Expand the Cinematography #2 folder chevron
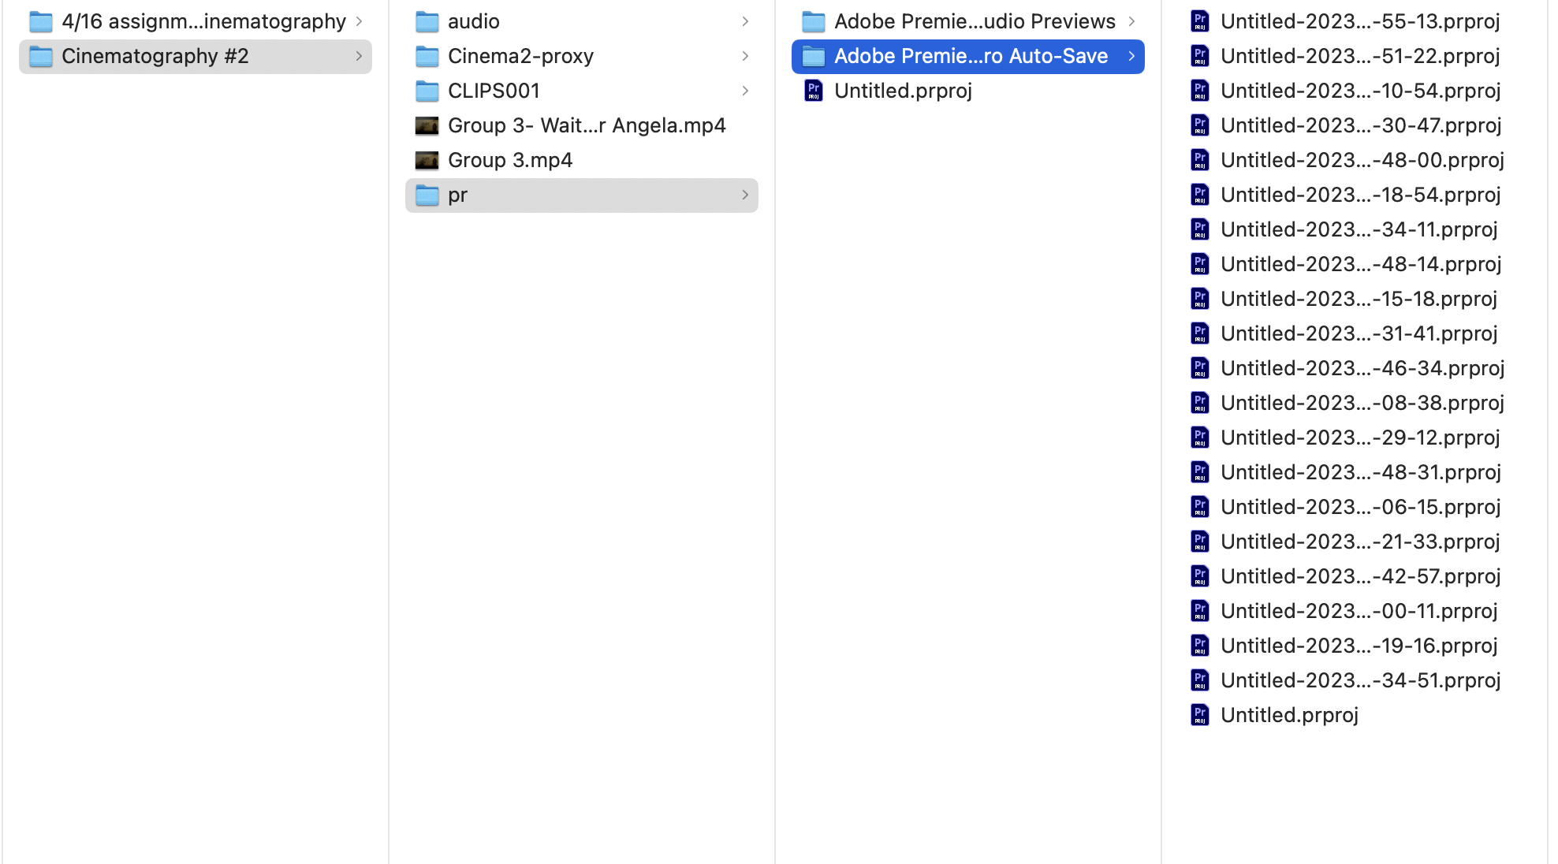This screenshot has width=1558, height=864. point(359,56)
